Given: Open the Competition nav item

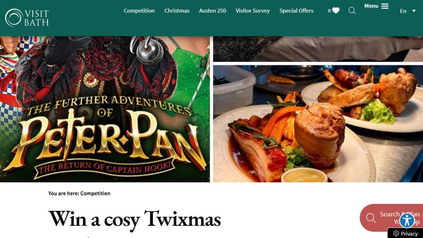Looking at the screenshot, I should pyautogui.click(x=139, y=11).
